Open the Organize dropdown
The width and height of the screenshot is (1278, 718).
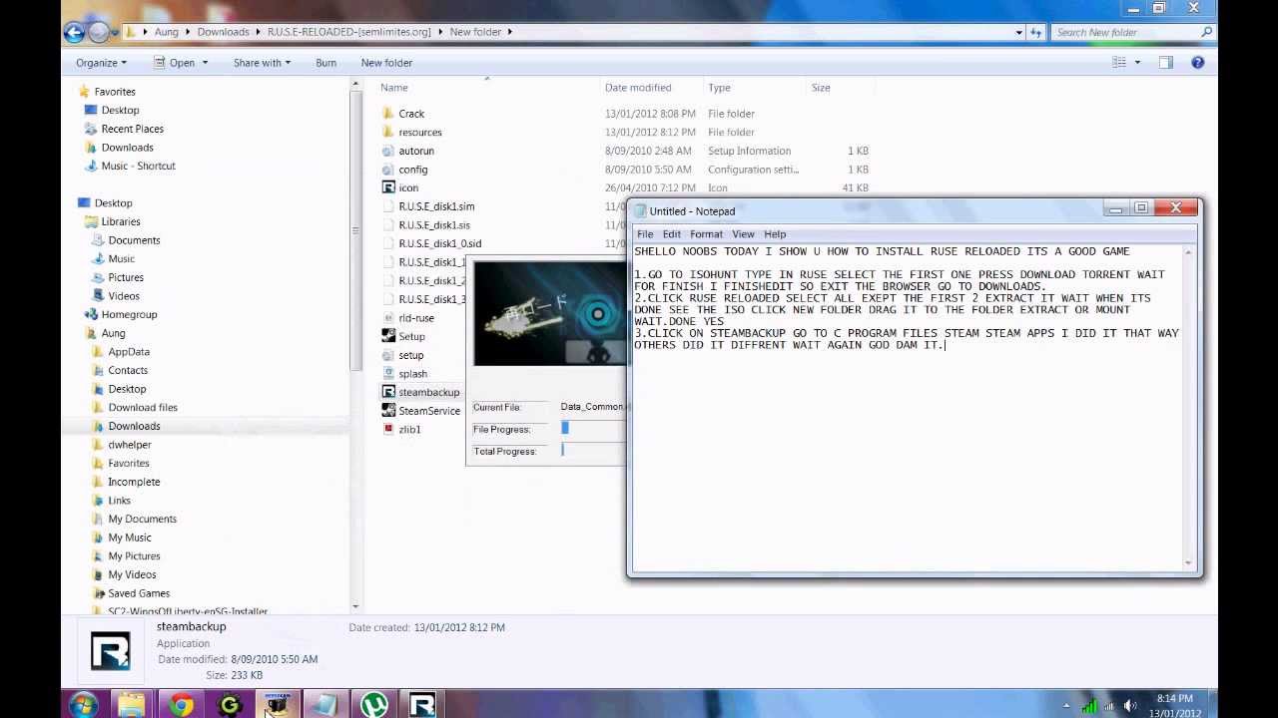pos(101,63)
